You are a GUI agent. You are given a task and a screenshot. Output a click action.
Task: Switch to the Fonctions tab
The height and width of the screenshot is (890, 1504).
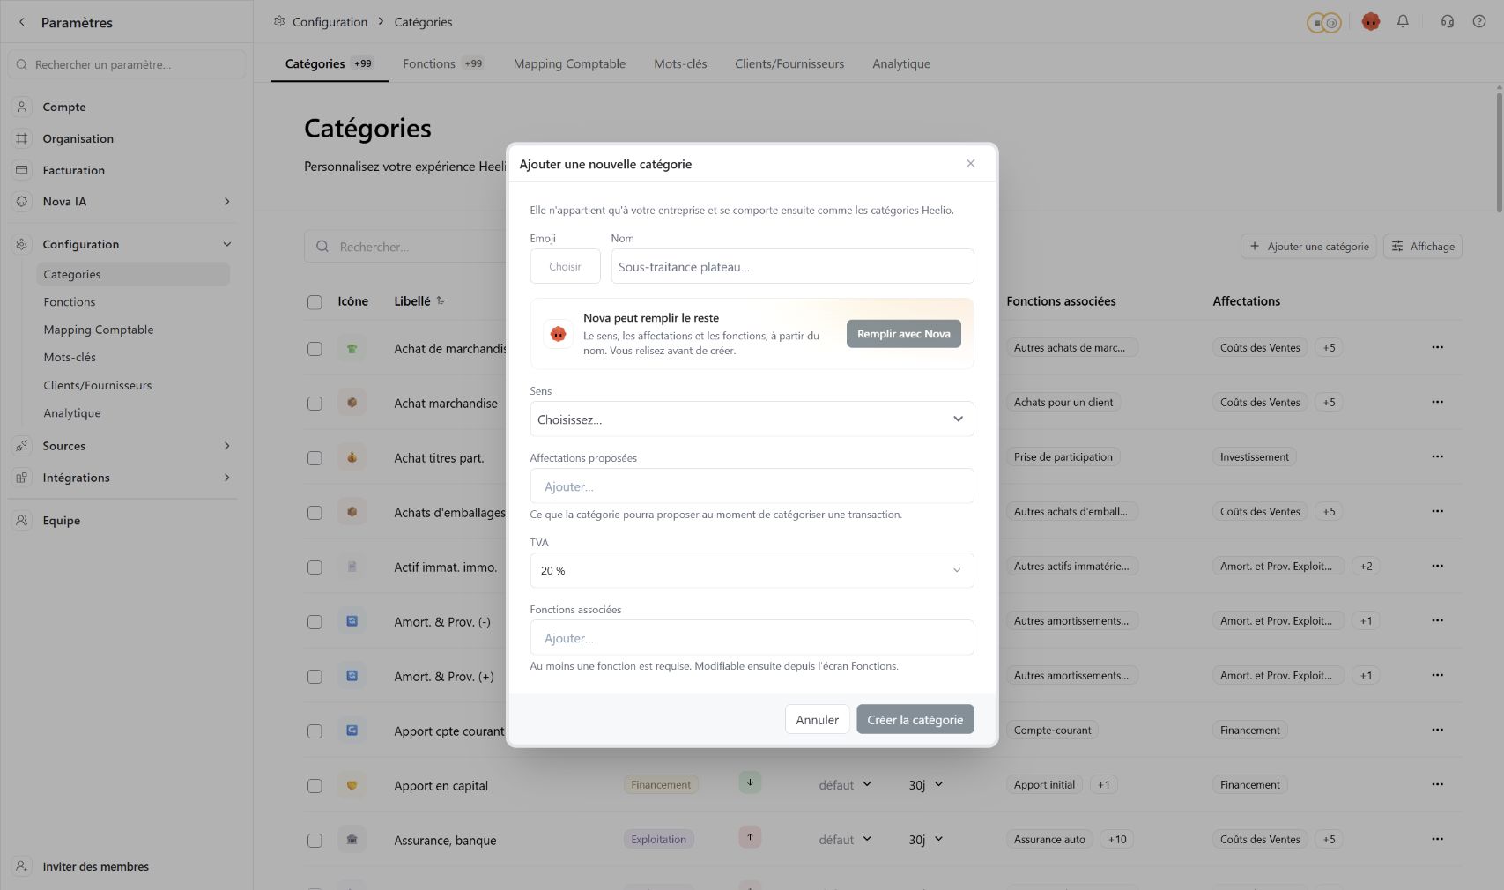(x=442, y=63)
